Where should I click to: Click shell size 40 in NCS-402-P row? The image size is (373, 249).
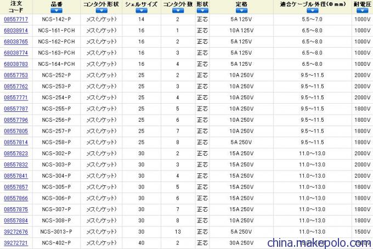[142, 243]
